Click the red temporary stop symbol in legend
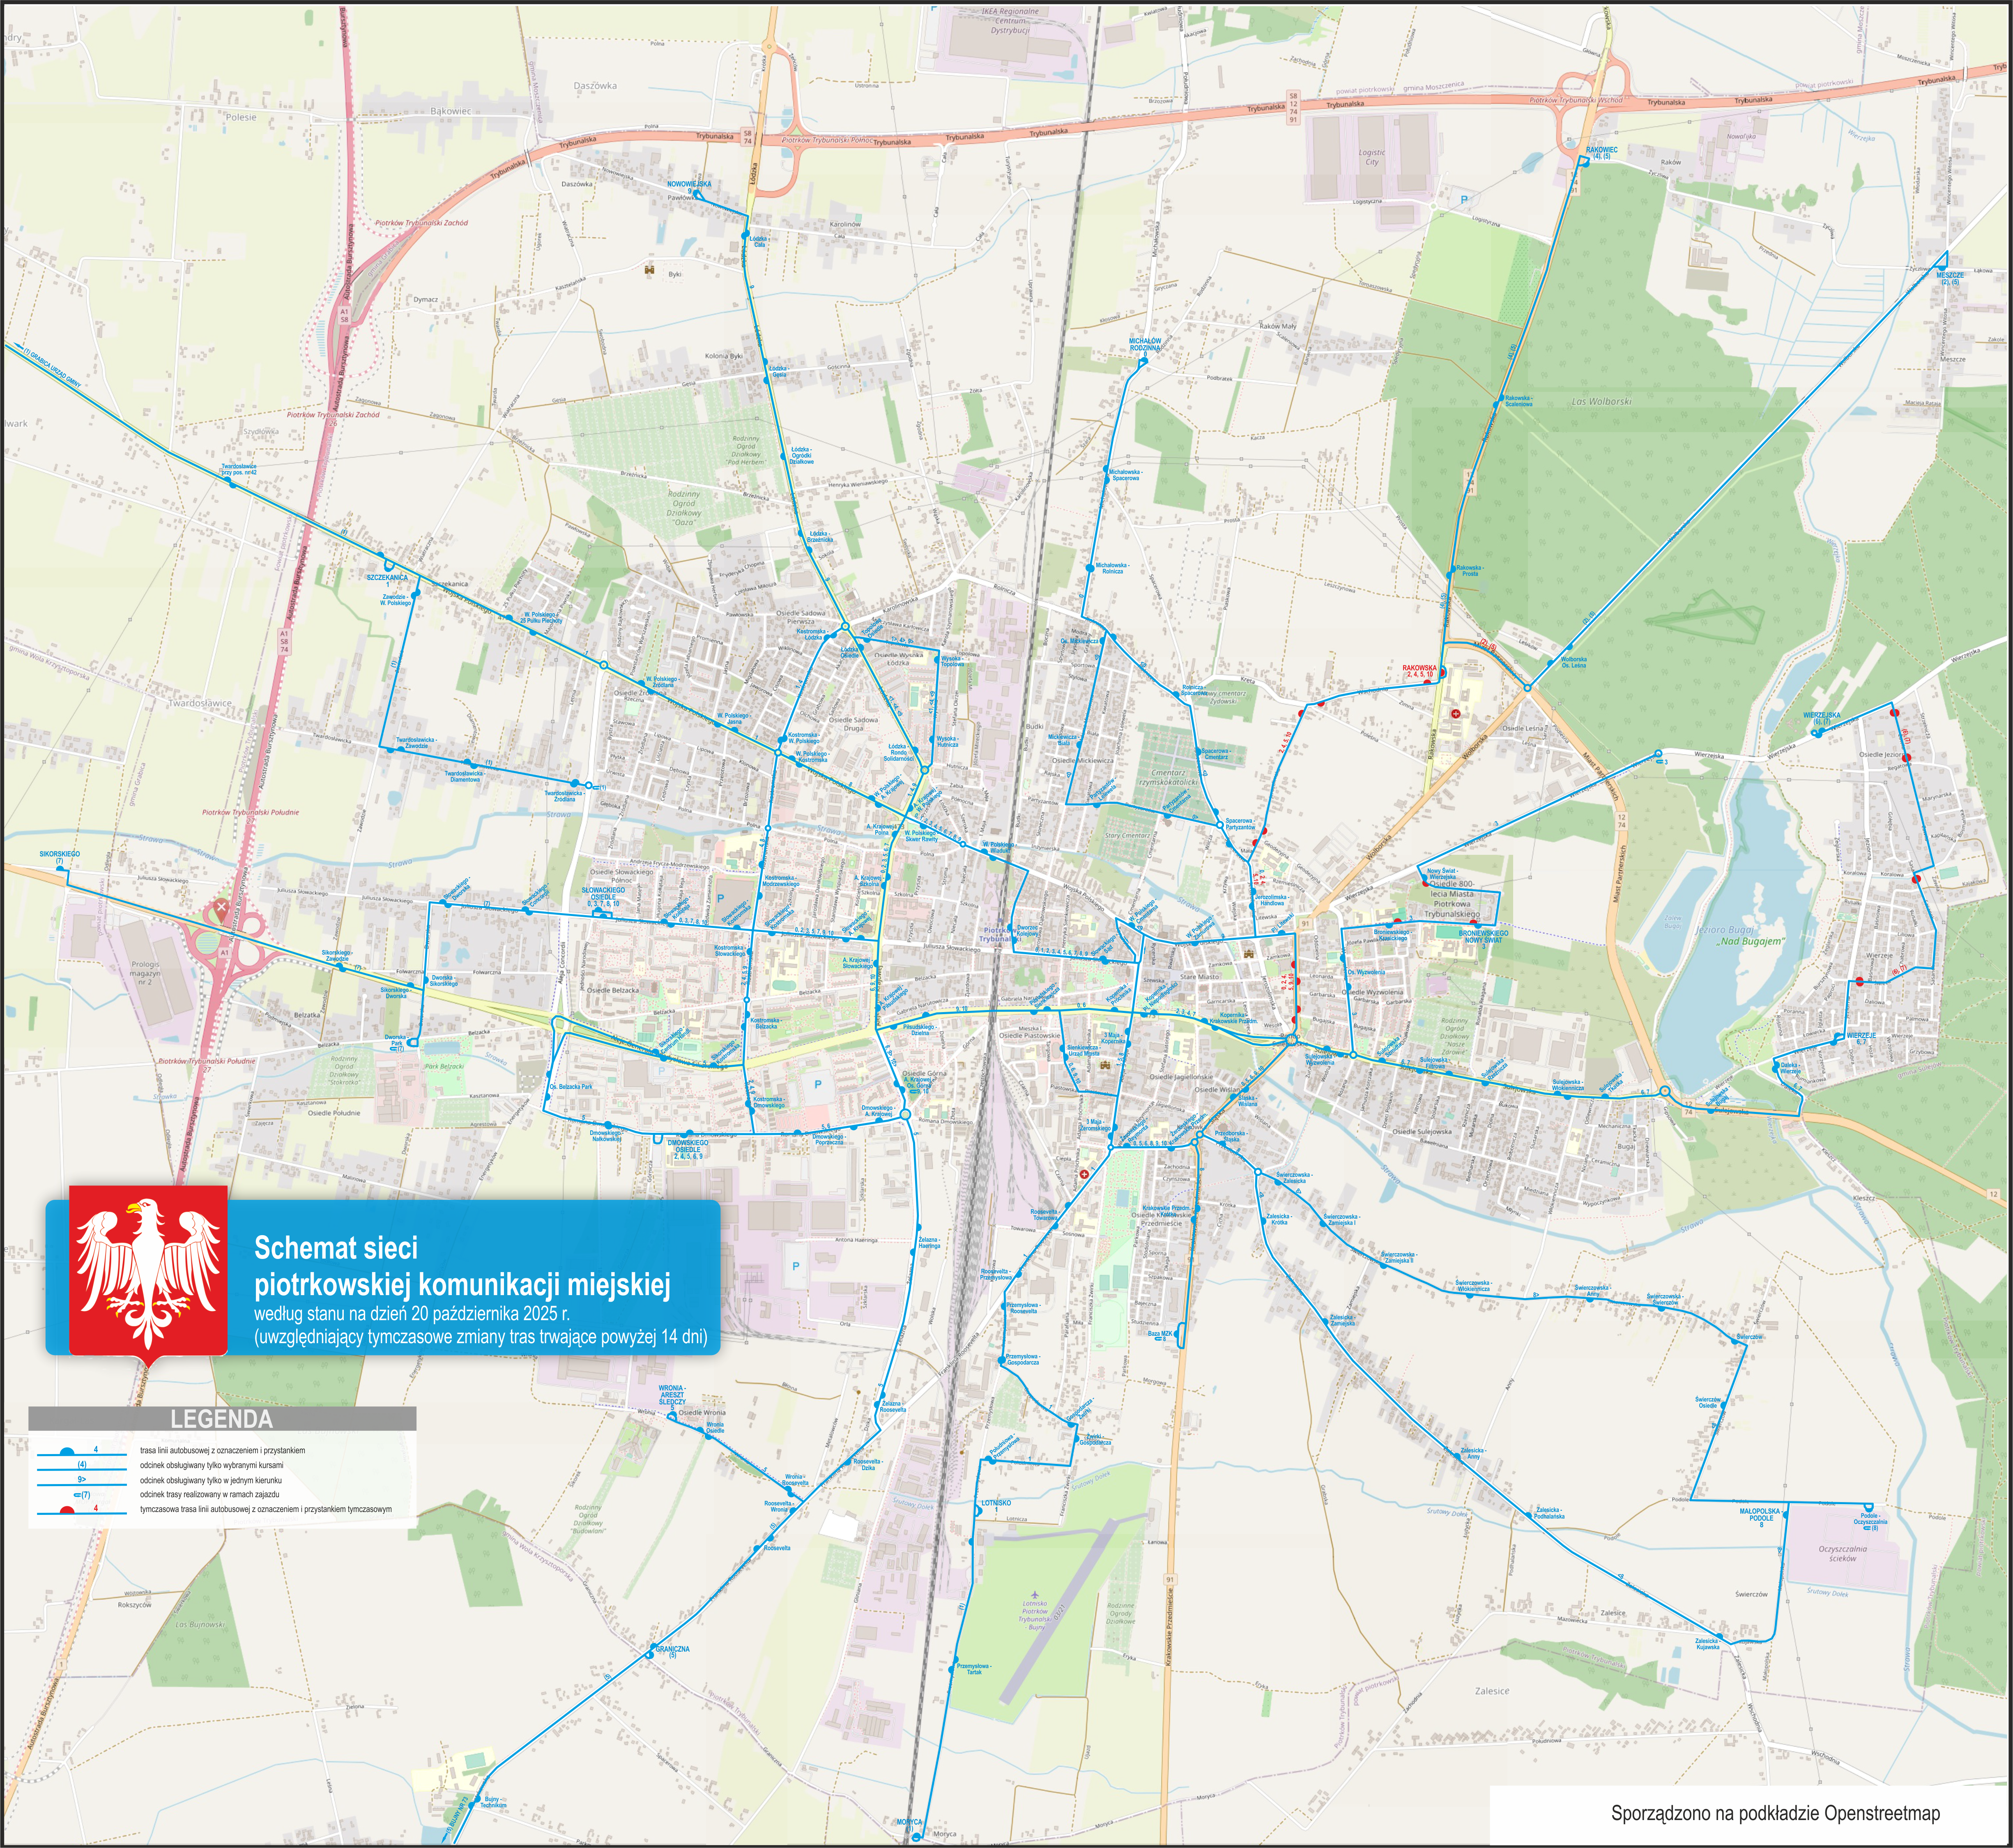 click(66, 1510)
